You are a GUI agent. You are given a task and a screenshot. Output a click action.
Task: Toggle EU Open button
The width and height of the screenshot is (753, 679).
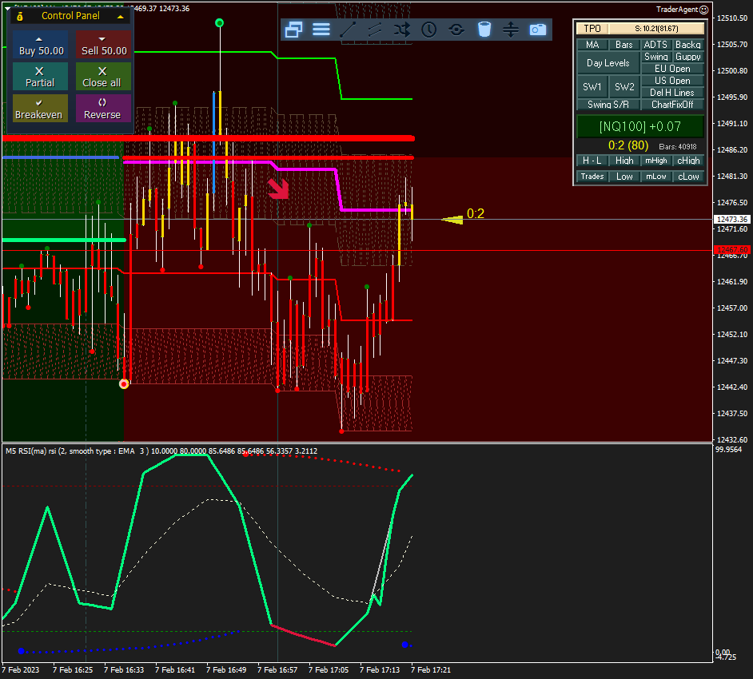point(672,69)
